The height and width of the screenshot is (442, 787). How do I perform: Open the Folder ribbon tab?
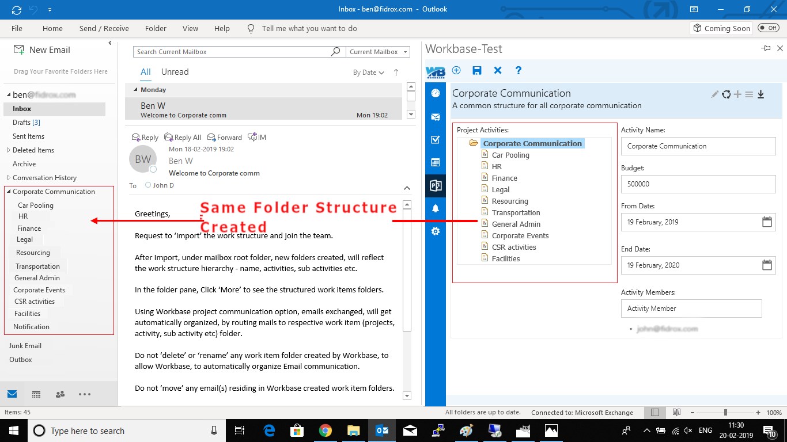156,28
